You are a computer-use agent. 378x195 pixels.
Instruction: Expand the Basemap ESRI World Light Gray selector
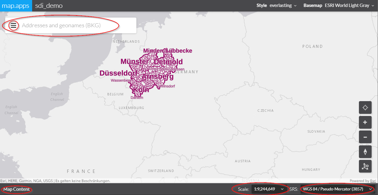point(341,5)
